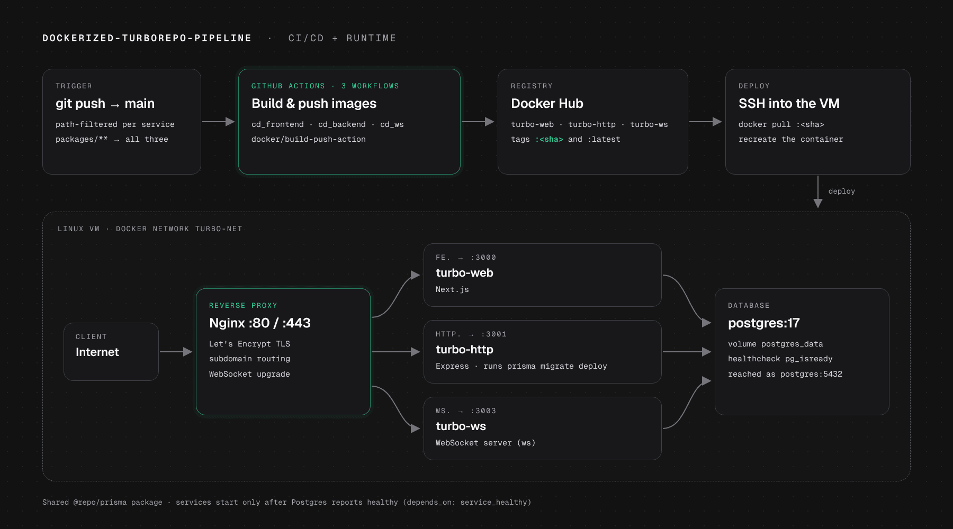Viewport: 953px width, 529px height.
Task: Click 'turbo-web · turbo-http · turbo-ws' registry line
Action: (589, 124)
